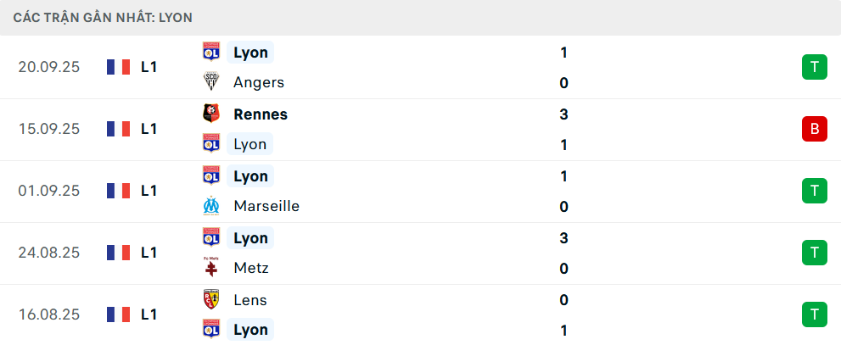Click the Lens club crest icon
Image resolution: width=841 pixels, height=345 pixels.
coord(211,299)
